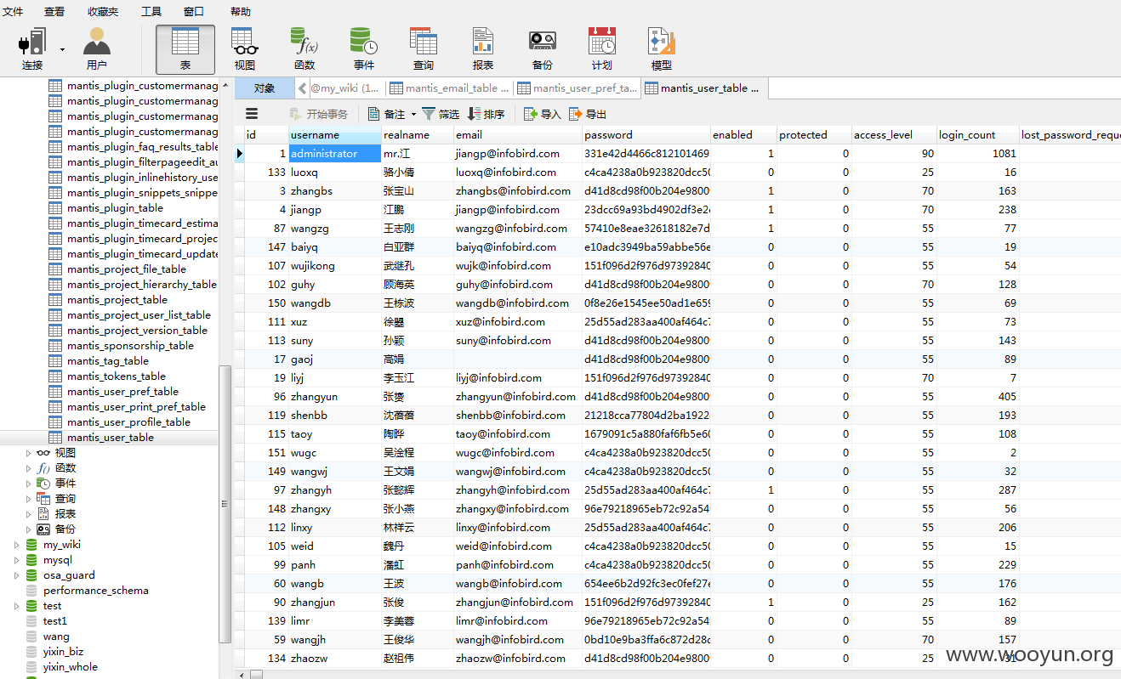
Task: Open the 函数 functions toolbar button
Action: (304, 48)
